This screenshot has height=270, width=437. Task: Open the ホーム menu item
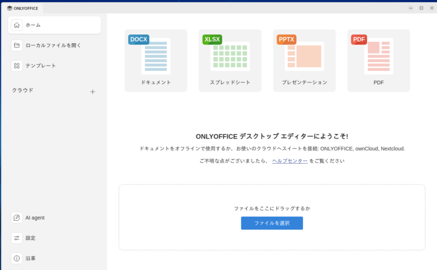click(33, 25)
